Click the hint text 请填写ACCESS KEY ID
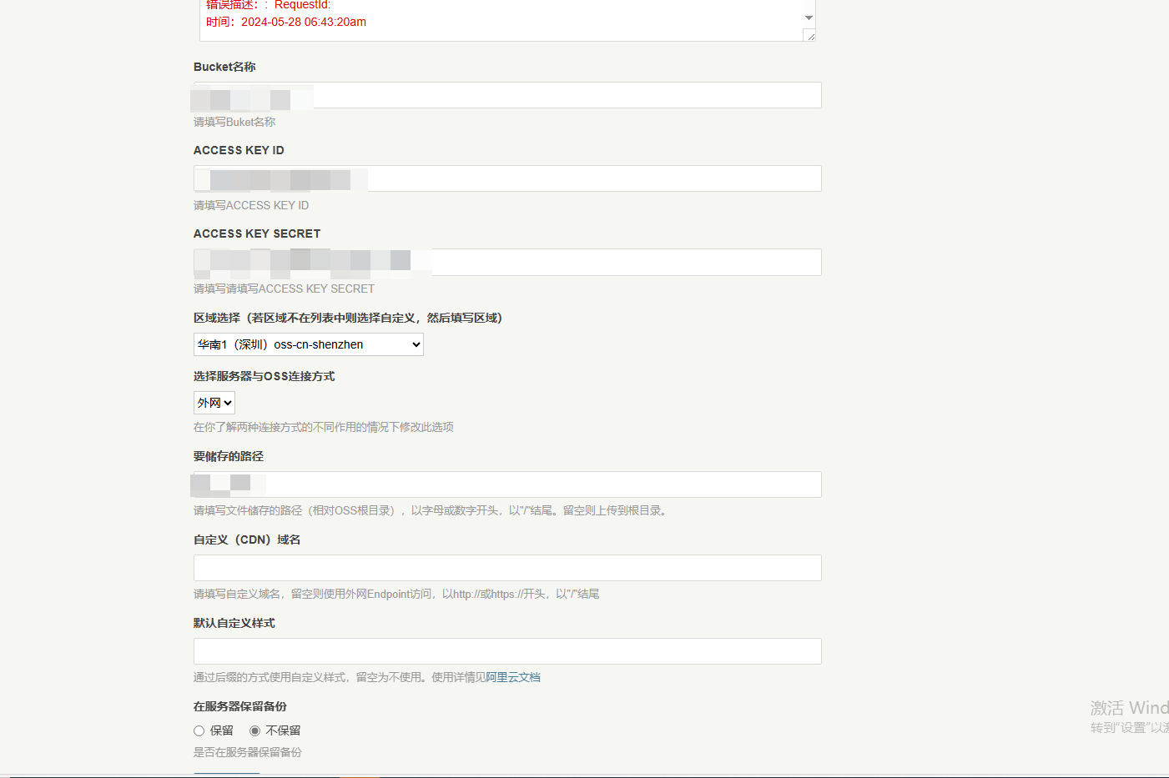The height and width of the screenshot is (778, 1169). click(251, 205)
